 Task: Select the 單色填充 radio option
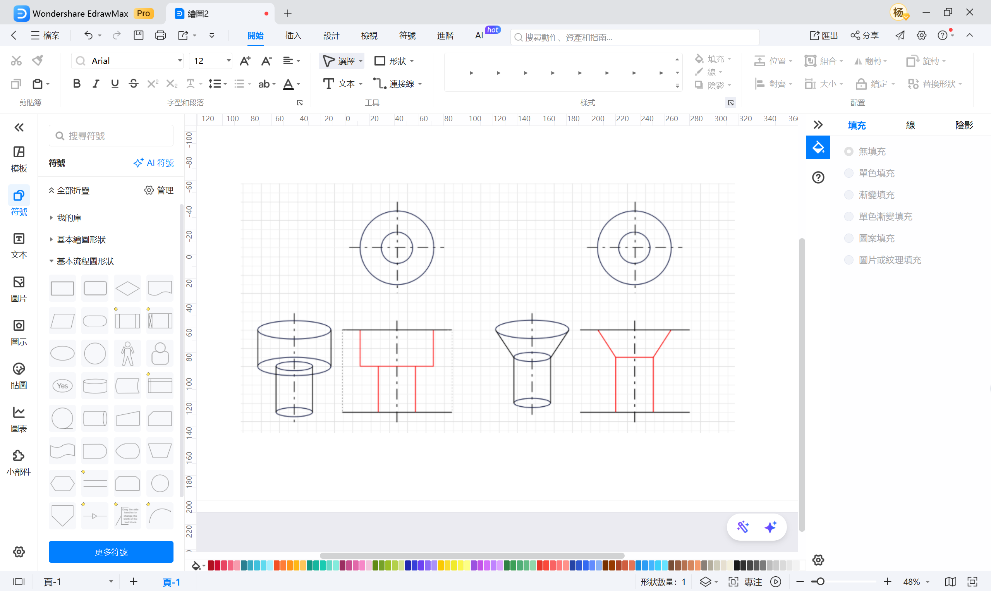848,173
